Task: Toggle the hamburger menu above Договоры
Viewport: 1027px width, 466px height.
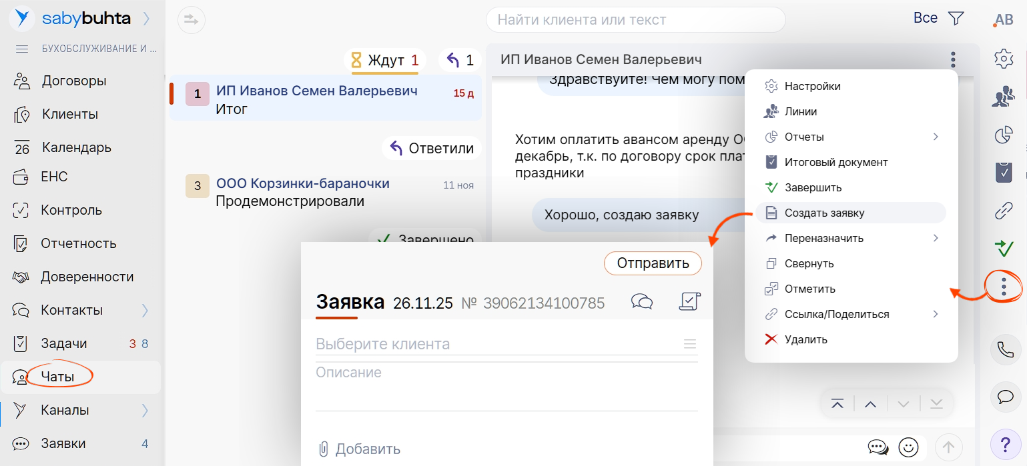Action: (x=22, y=49)
